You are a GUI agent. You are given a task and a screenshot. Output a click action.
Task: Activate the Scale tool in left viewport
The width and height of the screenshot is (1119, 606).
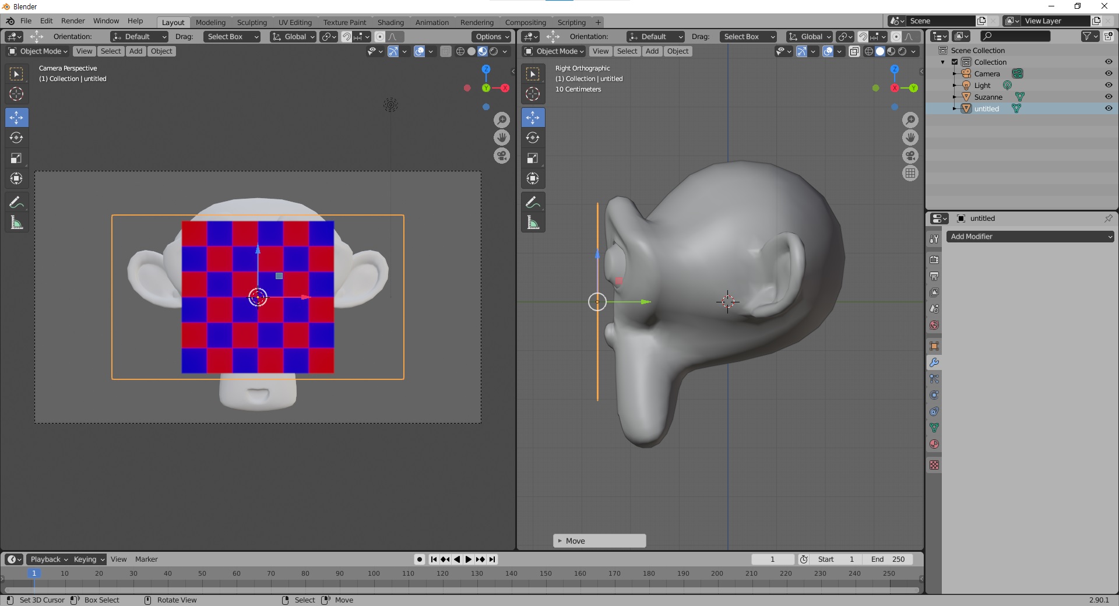(16, 158)
